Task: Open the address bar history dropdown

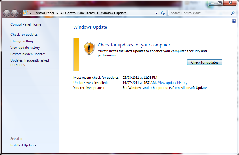Action: pos(156,13)
